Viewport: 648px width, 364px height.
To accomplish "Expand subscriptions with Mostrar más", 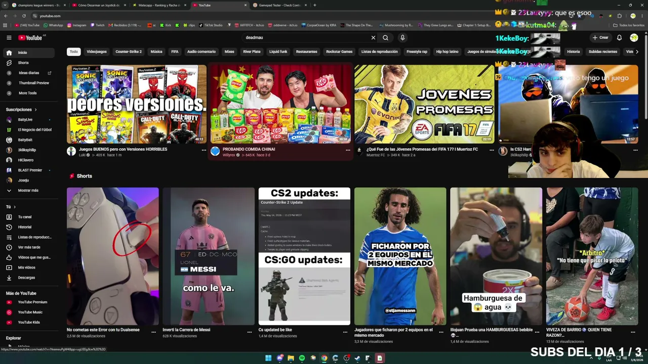I will pyautogui.click(x=29, y=191).
